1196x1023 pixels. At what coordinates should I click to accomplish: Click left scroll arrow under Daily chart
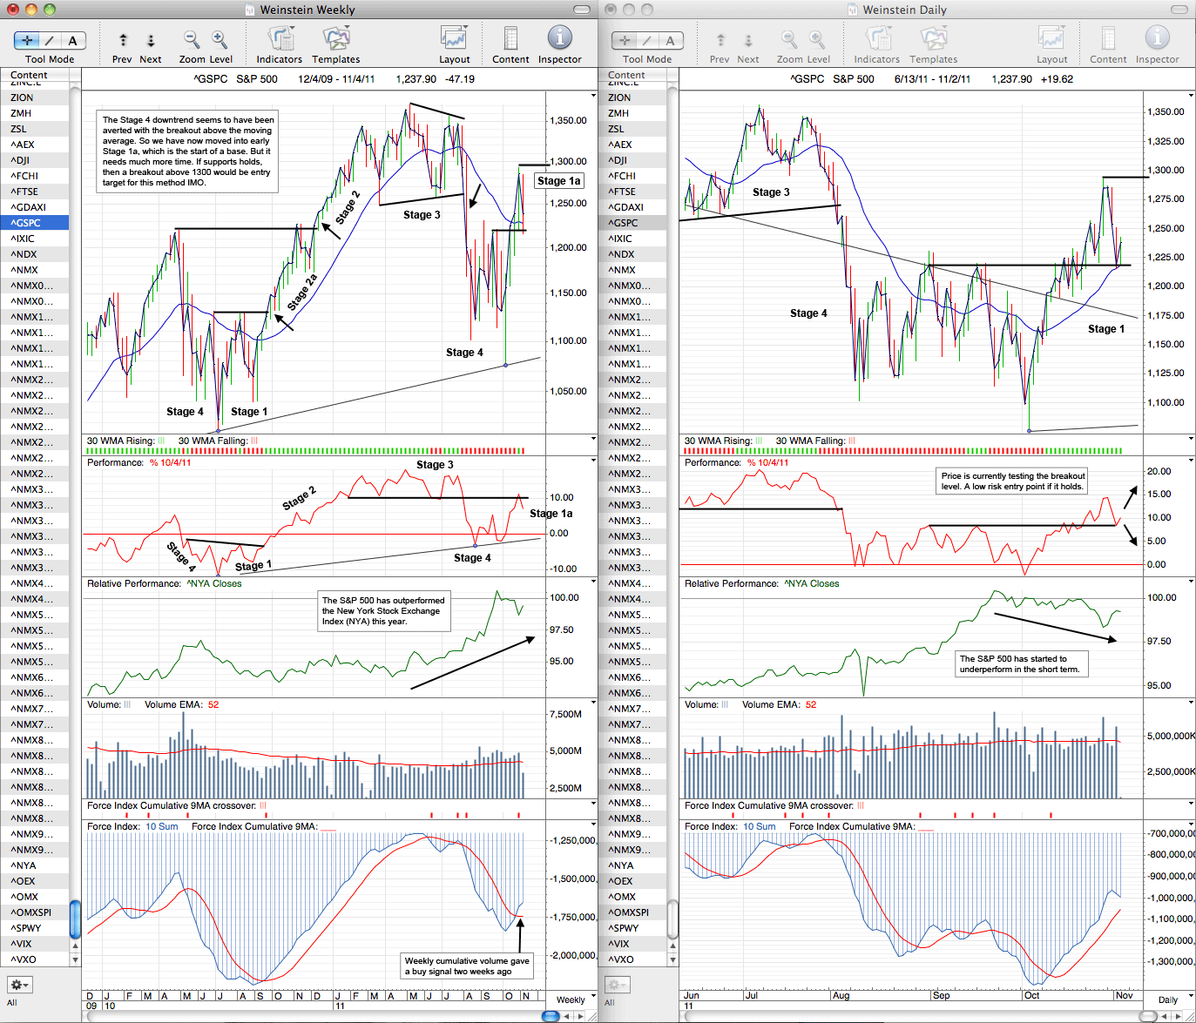pyautogui.click(x=1165, y=1016)
